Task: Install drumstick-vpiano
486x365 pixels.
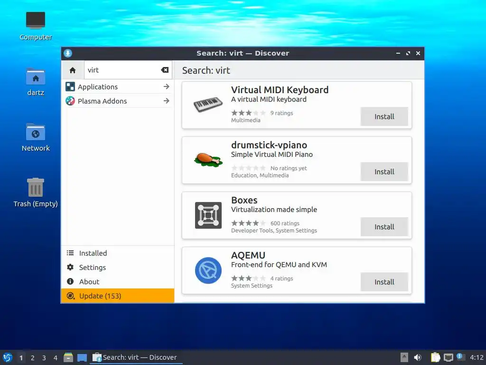Action: point(384,172)
